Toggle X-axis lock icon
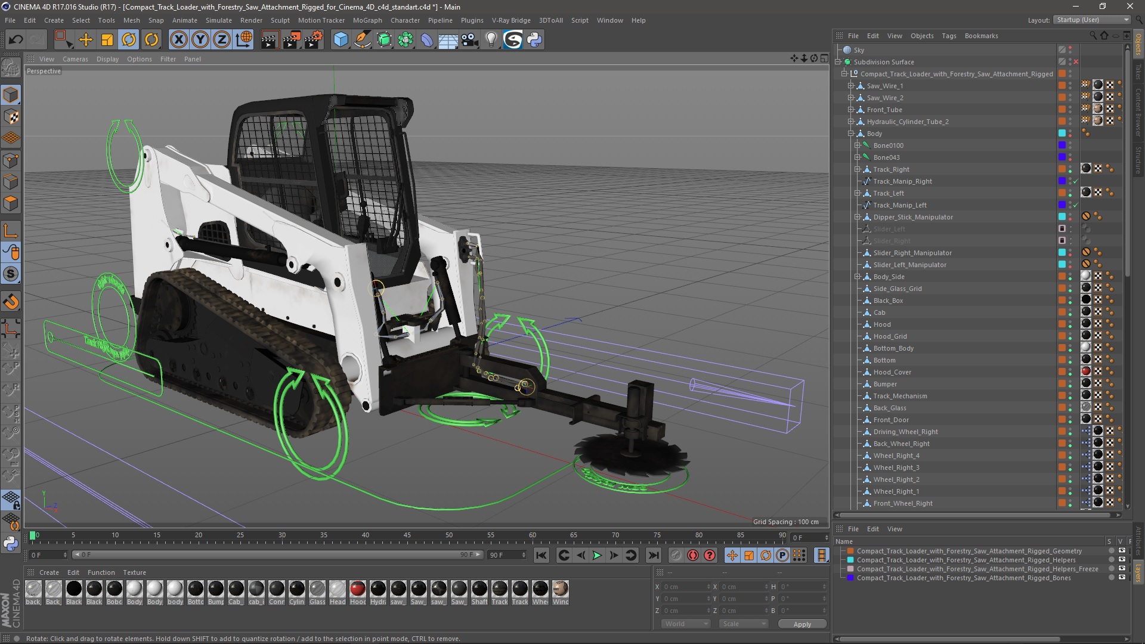 (178, 40)
